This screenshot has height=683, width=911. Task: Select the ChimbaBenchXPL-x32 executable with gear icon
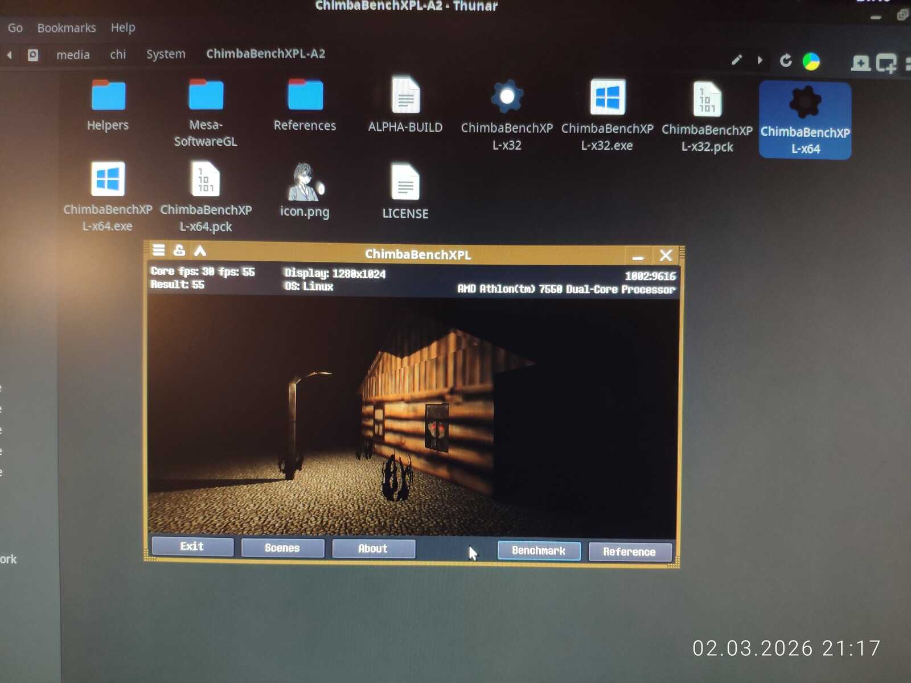pos(507,116)
